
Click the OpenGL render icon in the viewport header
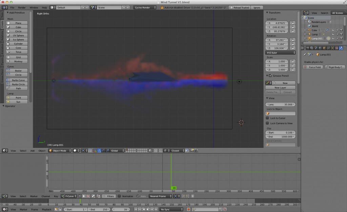[192, 151]
